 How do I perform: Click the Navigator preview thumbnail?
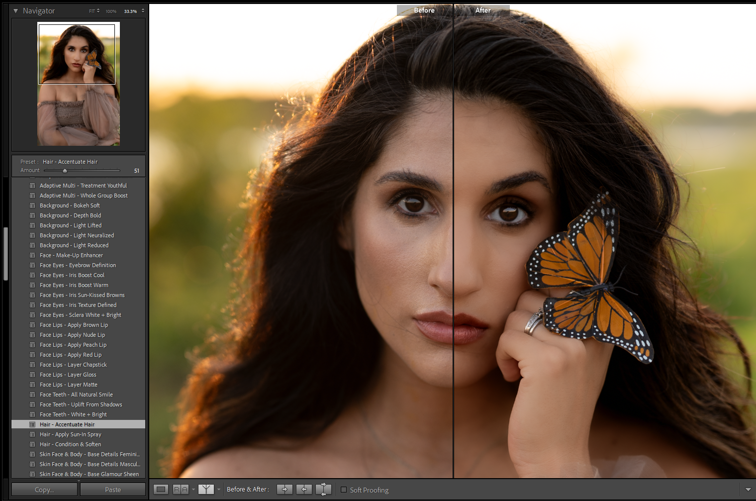click(78, 84)
